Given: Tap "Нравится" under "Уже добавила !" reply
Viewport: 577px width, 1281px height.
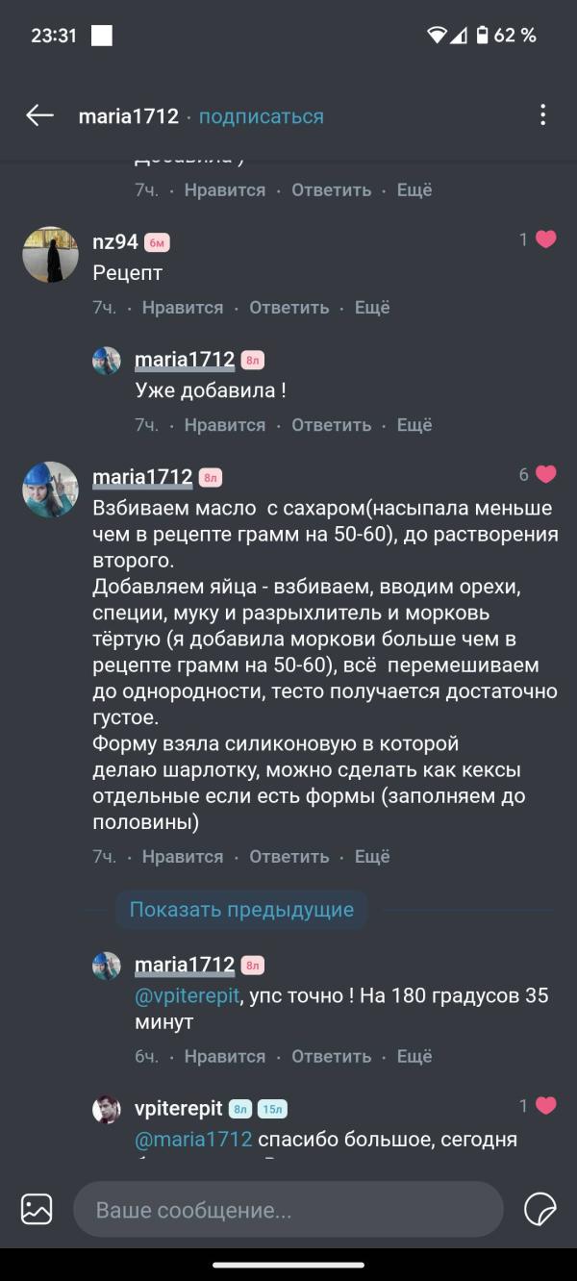Looking at the screenshot, I should (x=225, y=425).
